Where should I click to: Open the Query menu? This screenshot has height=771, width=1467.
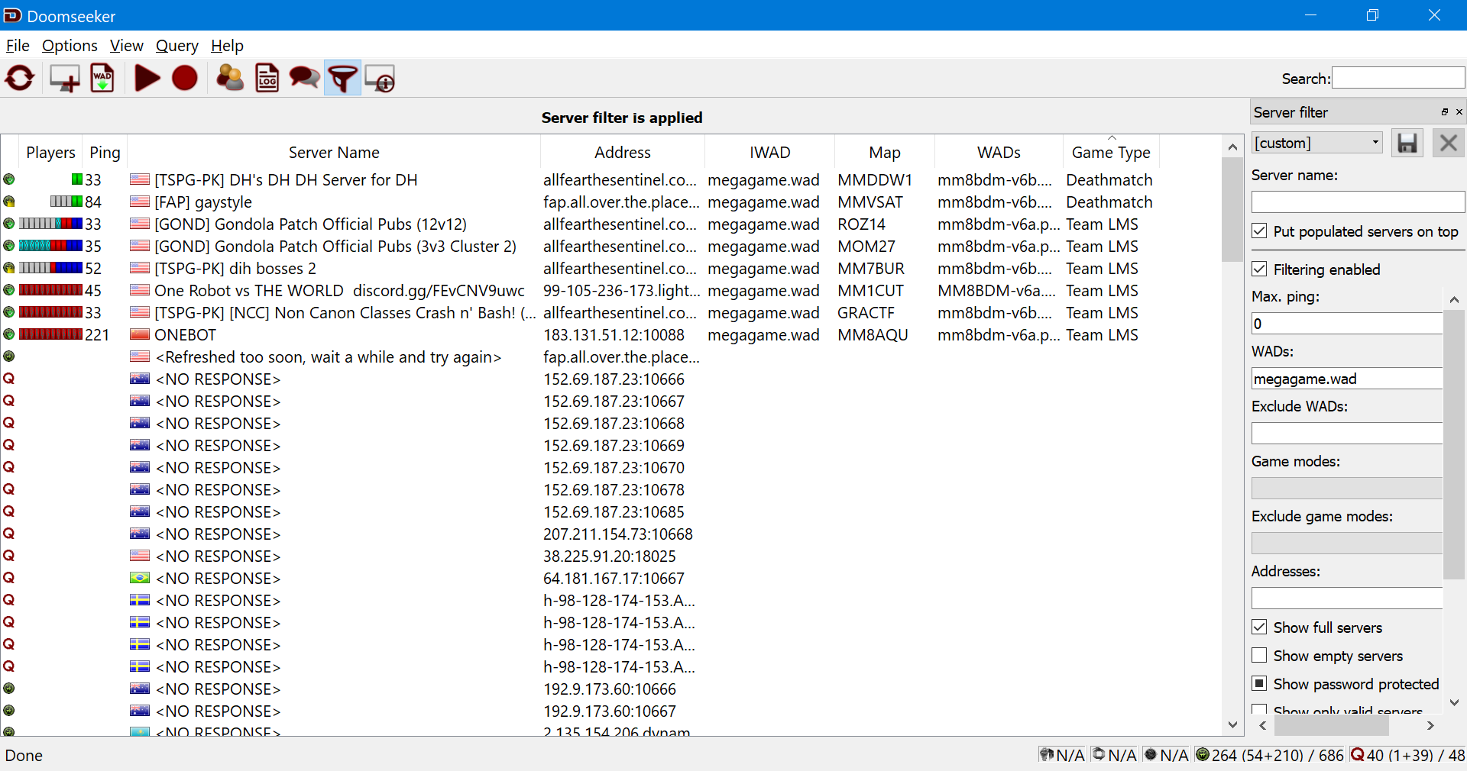click(x=176, y=46)
